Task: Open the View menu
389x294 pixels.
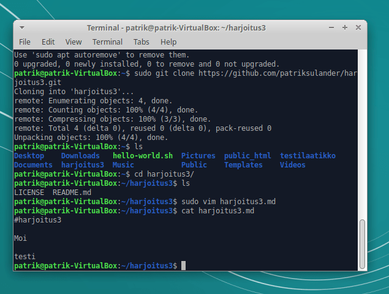Action: (x=74, y=42)
